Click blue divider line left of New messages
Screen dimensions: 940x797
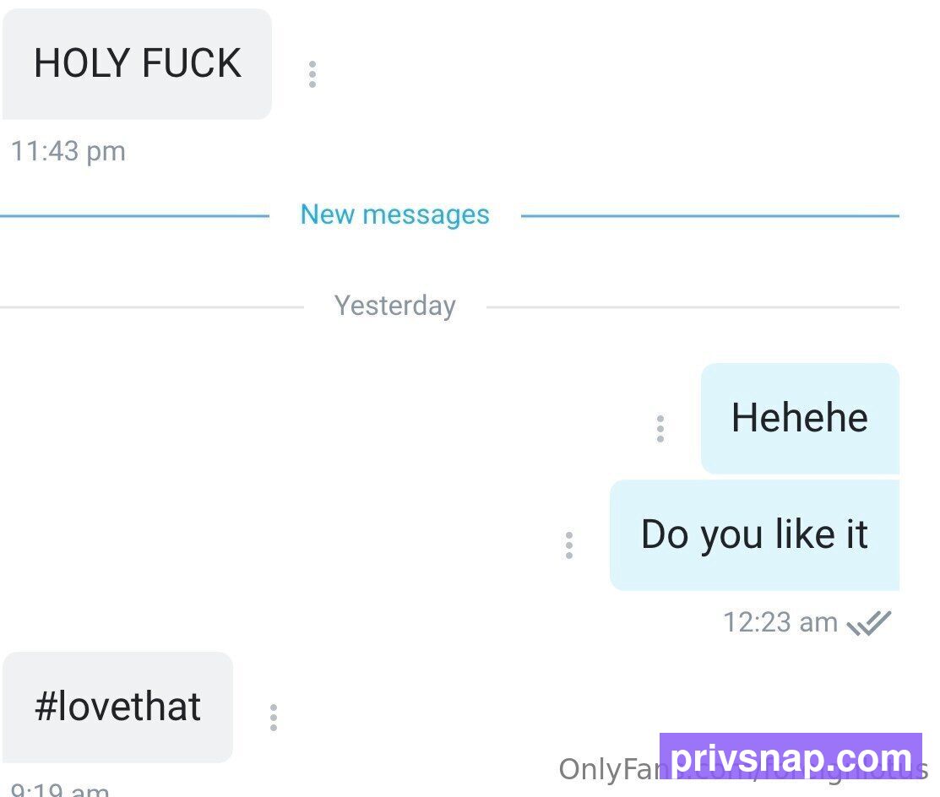(135, 216)
